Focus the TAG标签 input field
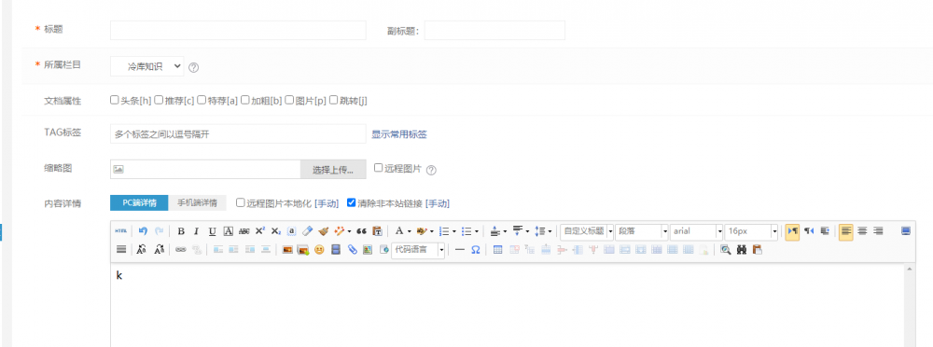This screenshot has height=347, width=933. pos(238,134)
